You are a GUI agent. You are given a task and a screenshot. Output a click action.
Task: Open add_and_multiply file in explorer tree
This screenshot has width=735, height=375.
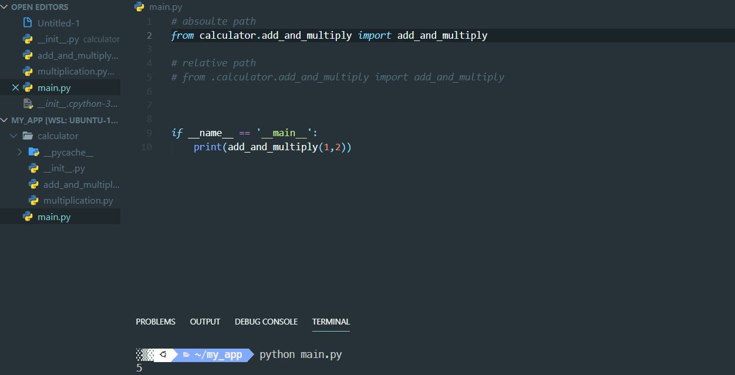click(81, 184)
